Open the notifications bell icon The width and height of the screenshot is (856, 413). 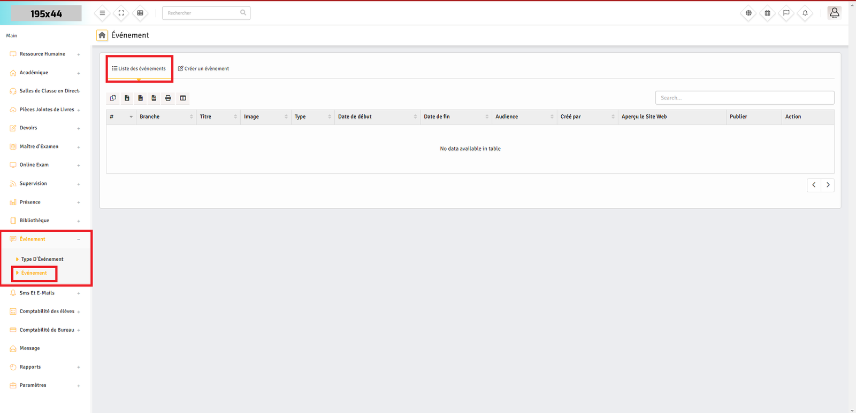click(805, 13)
